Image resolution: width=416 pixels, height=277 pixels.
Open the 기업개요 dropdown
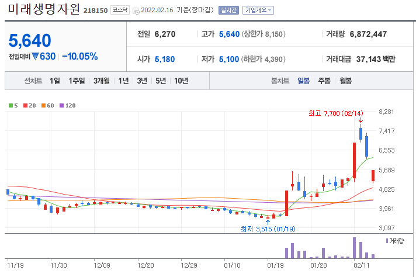click(x=258, y=11)
